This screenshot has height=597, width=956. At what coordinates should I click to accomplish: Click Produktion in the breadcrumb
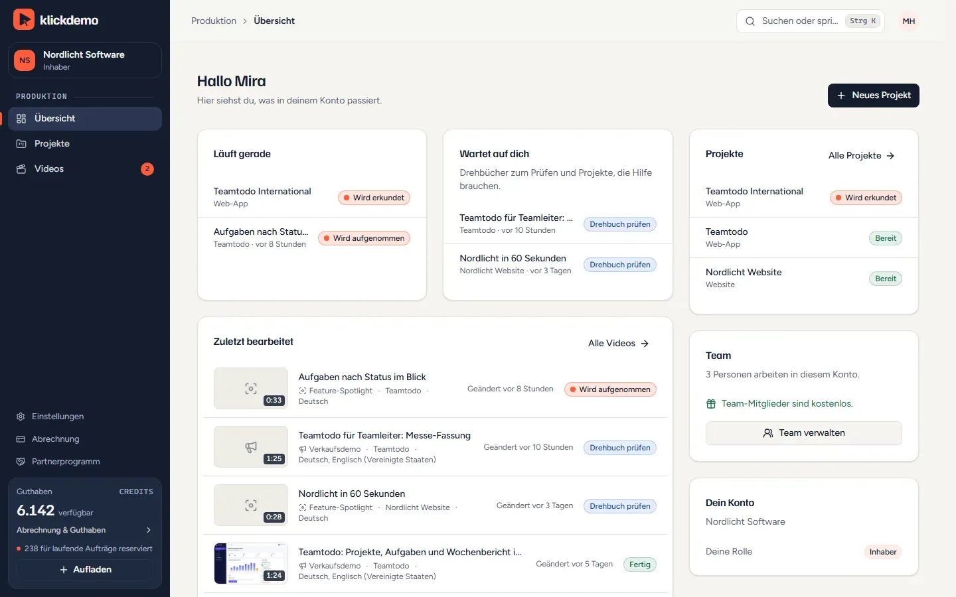214,21
